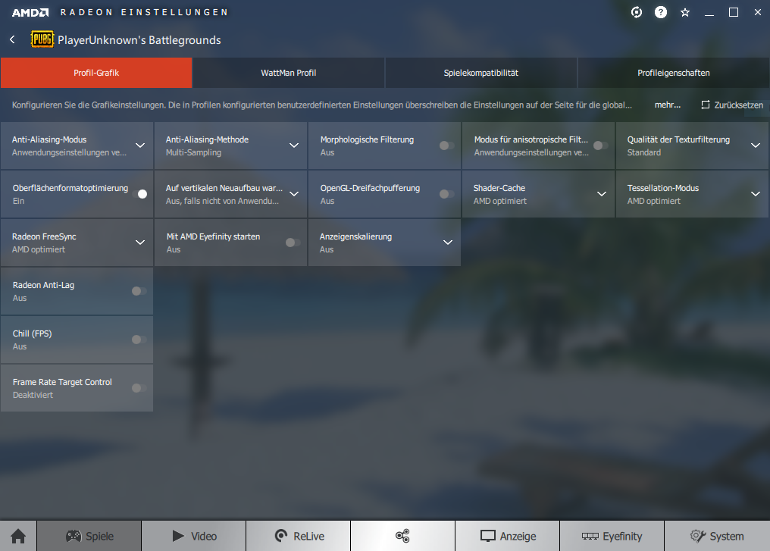Open Auf vertikalen Neuaufbau warten dropdown
The width and height of the screenshot is (770, 551).
click(293, 194)
